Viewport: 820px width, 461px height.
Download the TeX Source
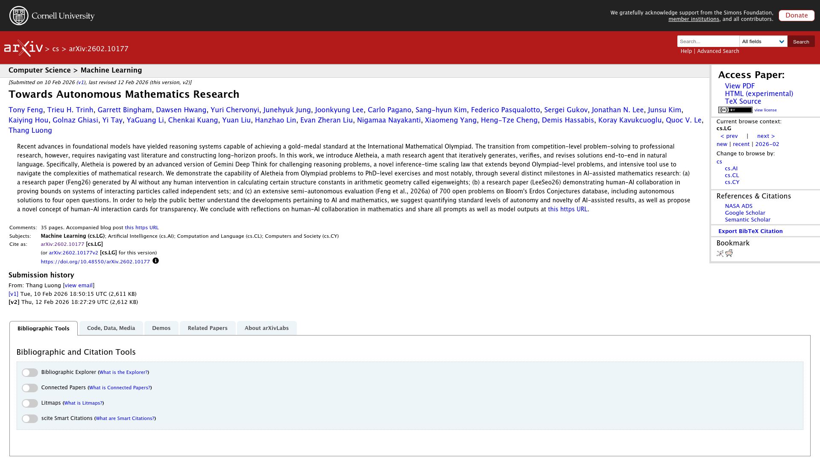tap(743, 102)
